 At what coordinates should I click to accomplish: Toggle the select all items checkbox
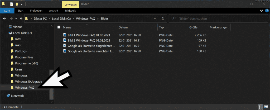coord(59,27)
